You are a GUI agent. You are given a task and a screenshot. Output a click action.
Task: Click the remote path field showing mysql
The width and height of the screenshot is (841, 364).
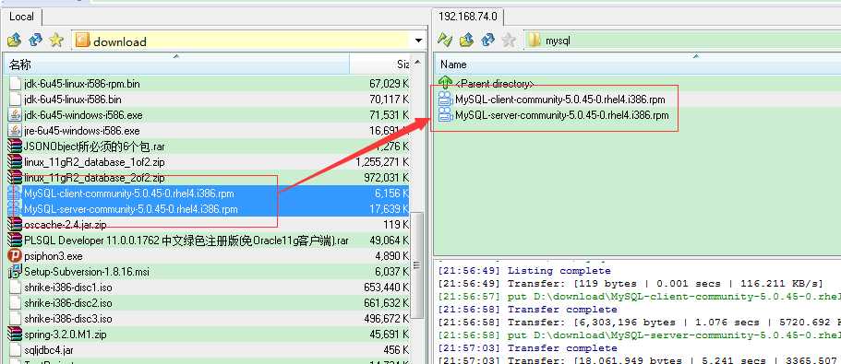(x=681, y=41)
